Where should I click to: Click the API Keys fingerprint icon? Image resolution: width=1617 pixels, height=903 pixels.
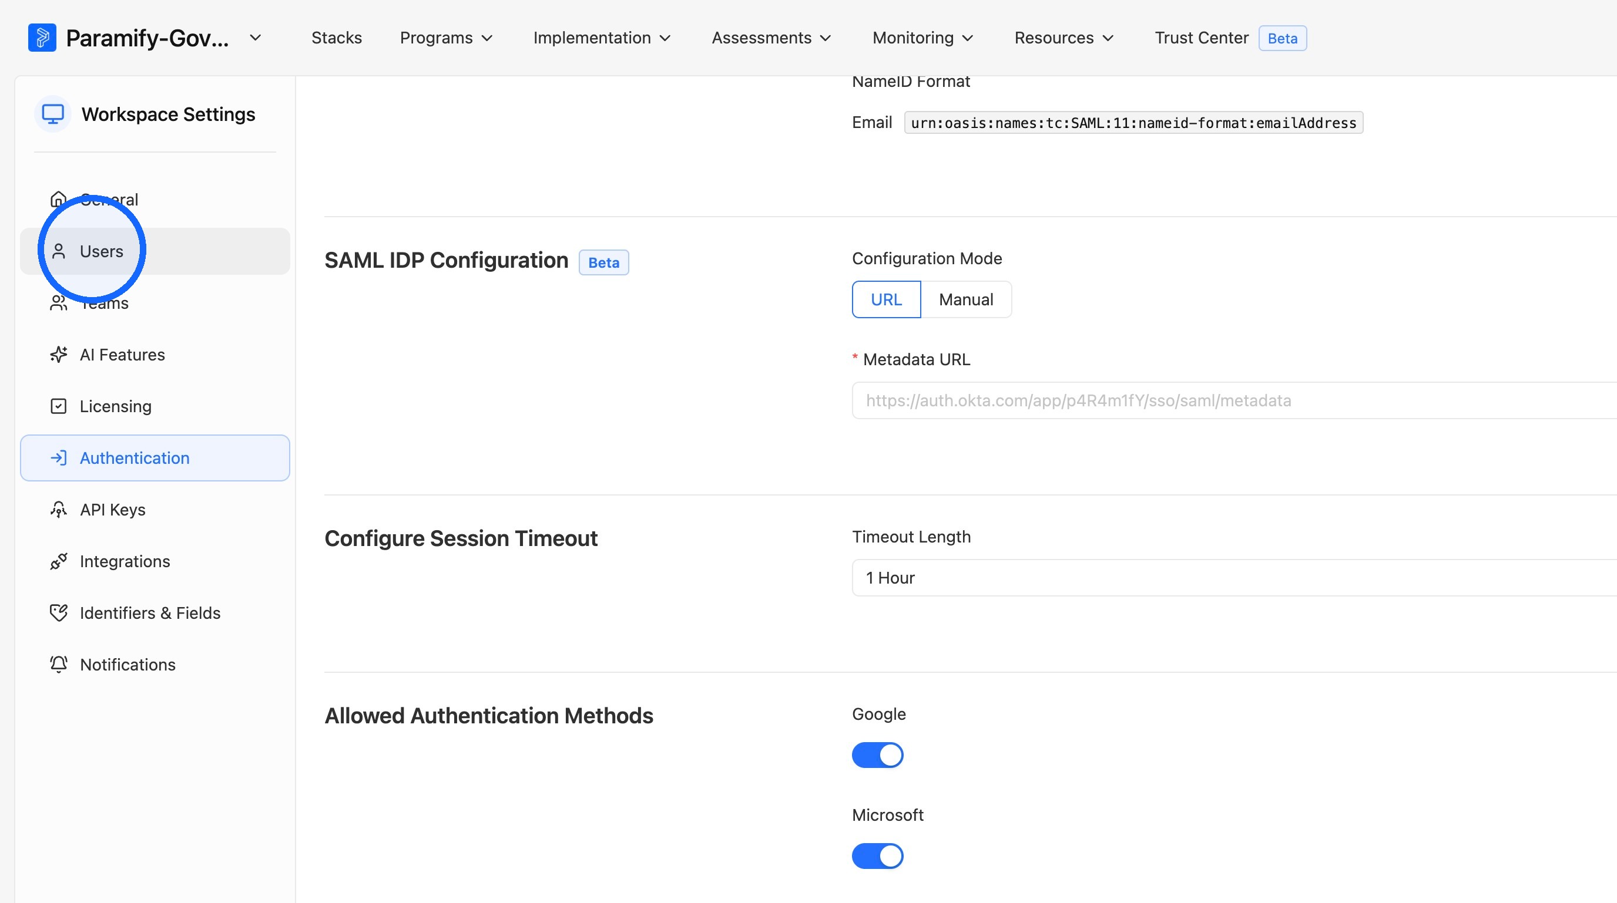click(x=58, y=509)
